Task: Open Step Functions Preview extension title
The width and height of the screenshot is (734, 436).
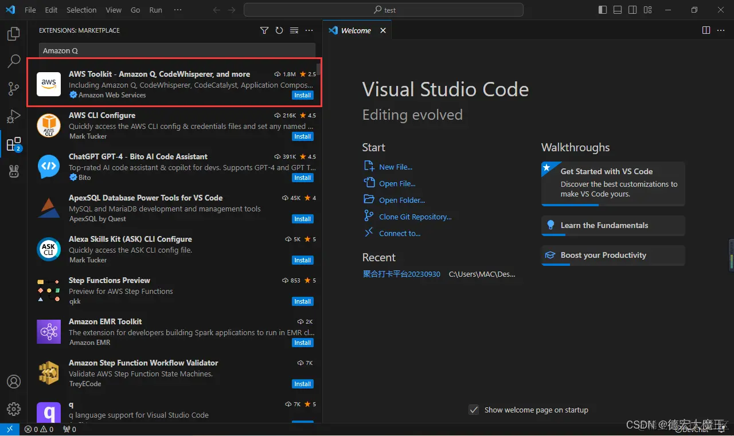Action: point(109,280)
